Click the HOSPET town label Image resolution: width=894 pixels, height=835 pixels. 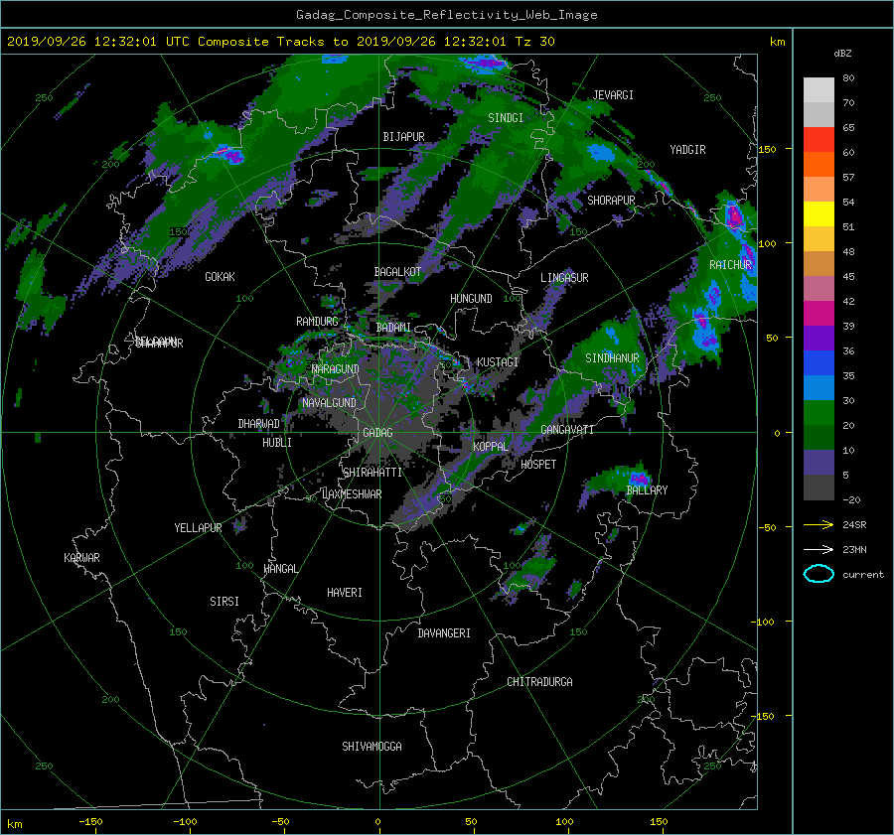click(538, 465)
